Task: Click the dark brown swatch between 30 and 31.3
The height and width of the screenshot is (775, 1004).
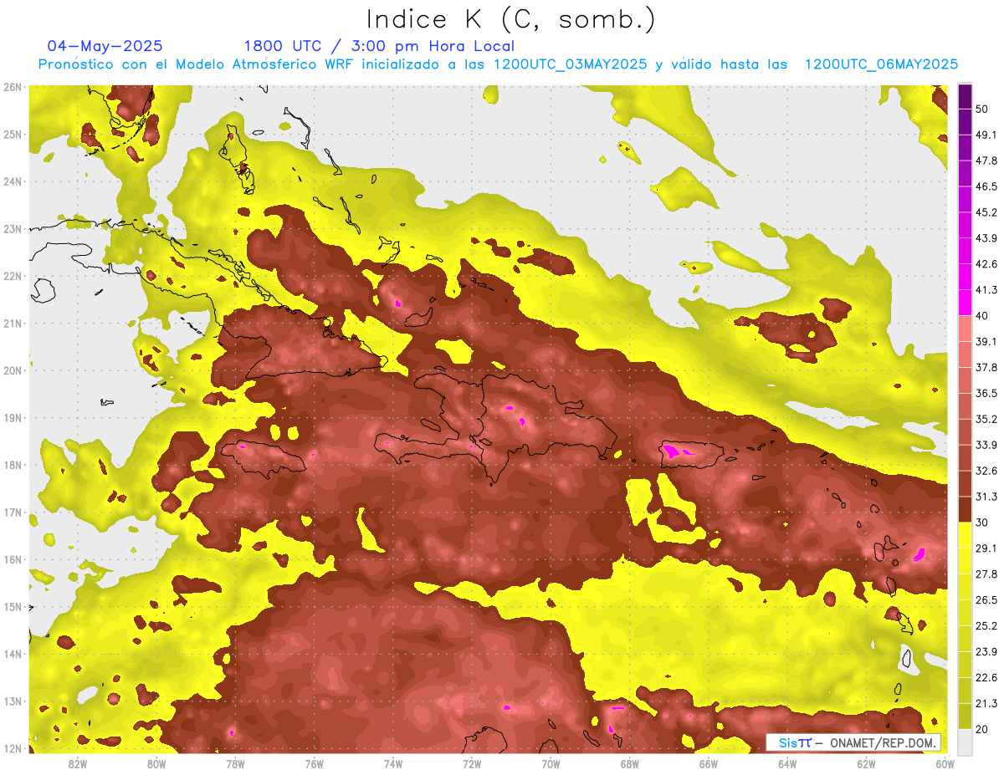Action: (x=965, y=509)
